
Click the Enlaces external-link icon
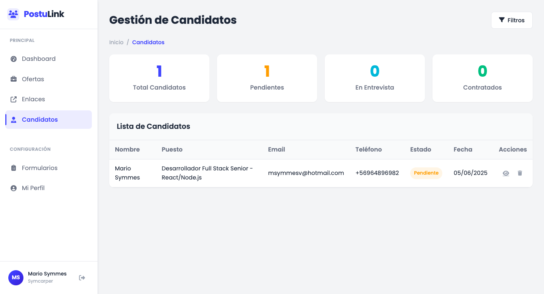[14, 99]
